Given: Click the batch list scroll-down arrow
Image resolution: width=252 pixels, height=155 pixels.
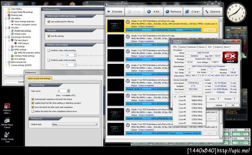Looking at the screenshot, I should 221,137.
